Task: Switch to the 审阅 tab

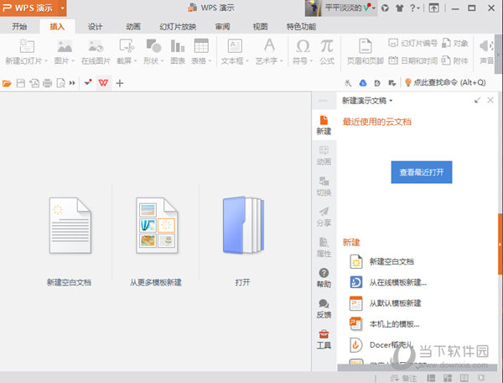Action: (x=222, y=27)
